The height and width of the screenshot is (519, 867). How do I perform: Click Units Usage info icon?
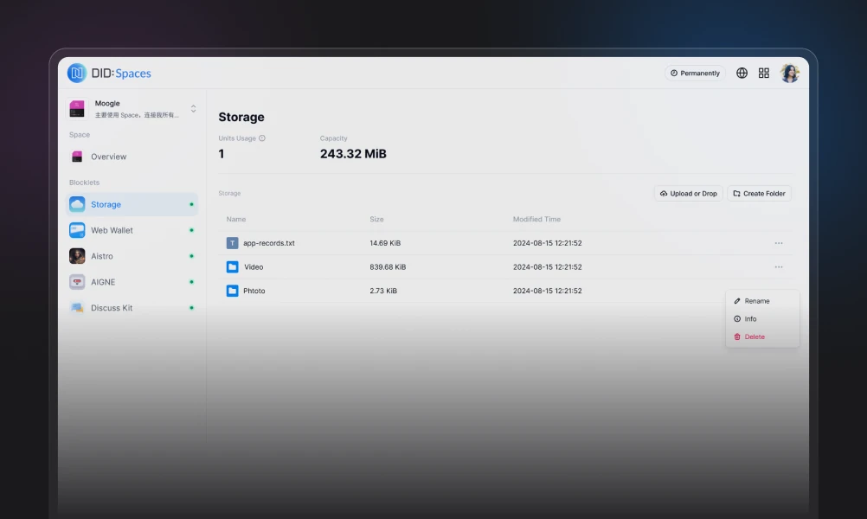[262, 138]
